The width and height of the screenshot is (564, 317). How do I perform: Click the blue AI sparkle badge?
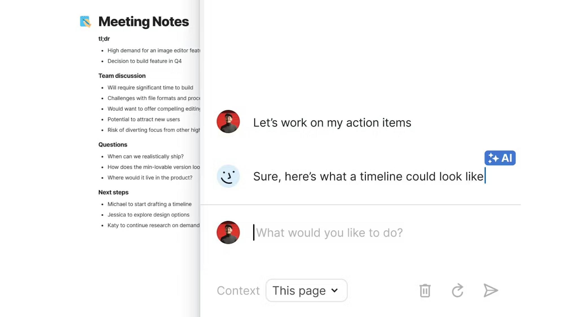[x=500, y=158]
